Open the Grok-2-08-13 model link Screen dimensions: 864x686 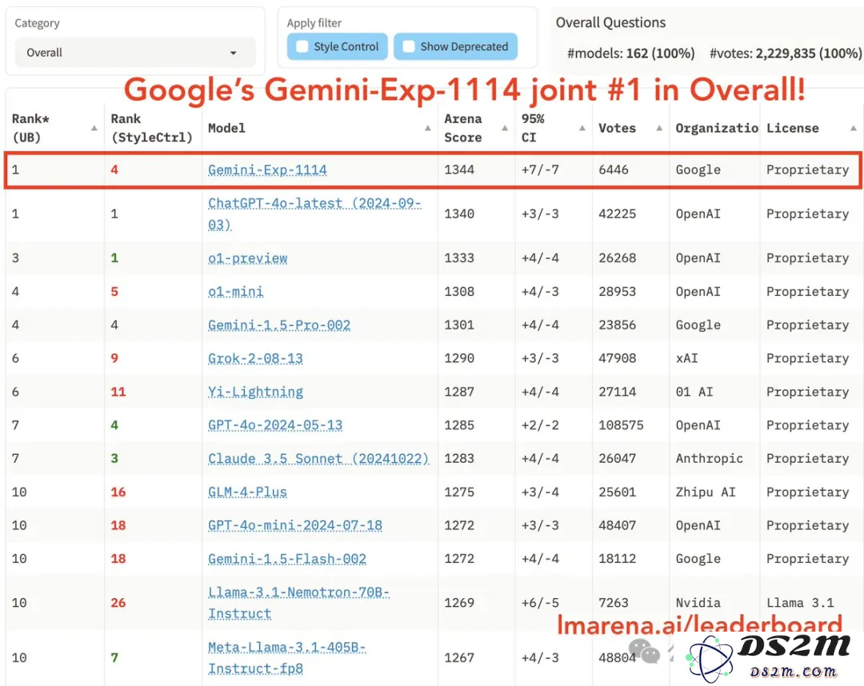pos(255,358)
